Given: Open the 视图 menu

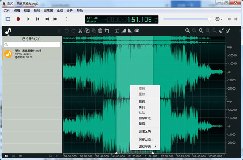Looking at the screenshot, I should 27,11.
